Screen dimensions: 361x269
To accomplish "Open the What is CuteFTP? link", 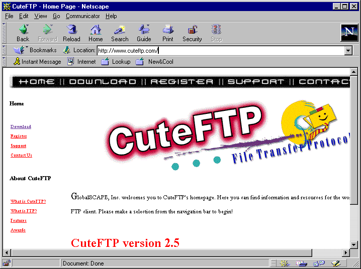I will click(28, 201).
